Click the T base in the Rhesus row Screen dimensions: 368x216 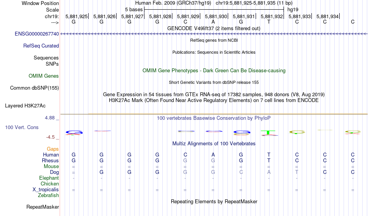pyautogui.click(x=269, y=160)
